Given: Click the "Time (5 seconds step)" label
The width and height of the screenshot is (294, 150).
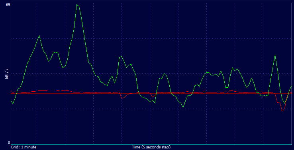Looking at the screenshot, I should point(151,147).
